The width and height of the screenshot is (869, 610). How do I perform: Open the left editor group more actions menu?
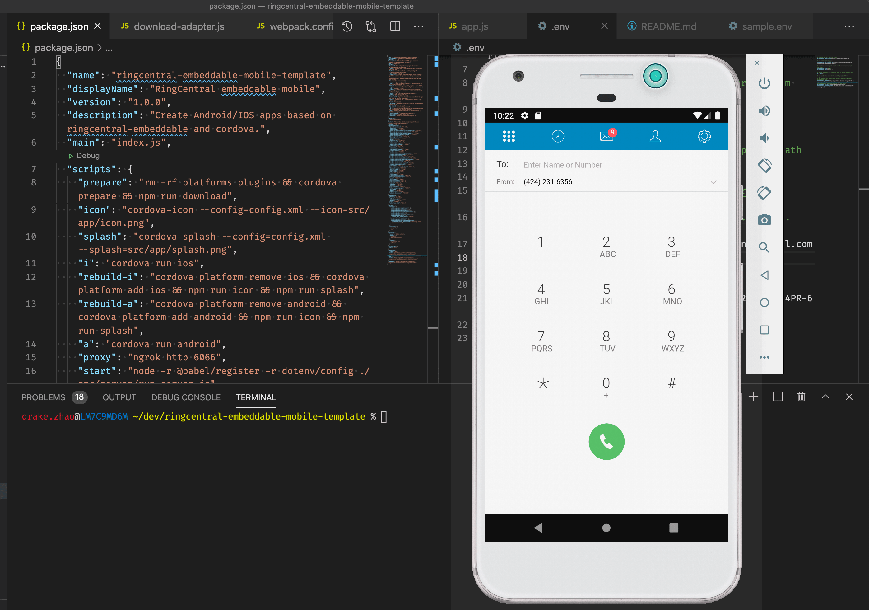coord(419,26)
